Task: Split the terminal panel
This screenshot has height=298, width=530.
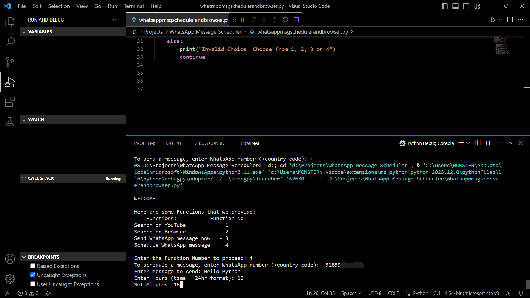Action: tap(477, 143)
